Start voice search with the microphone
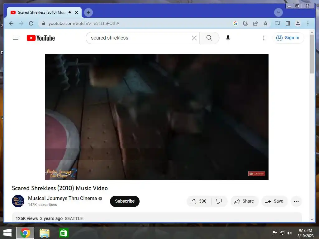The height and width of the screenshot is (239, 319). (228, 38)
